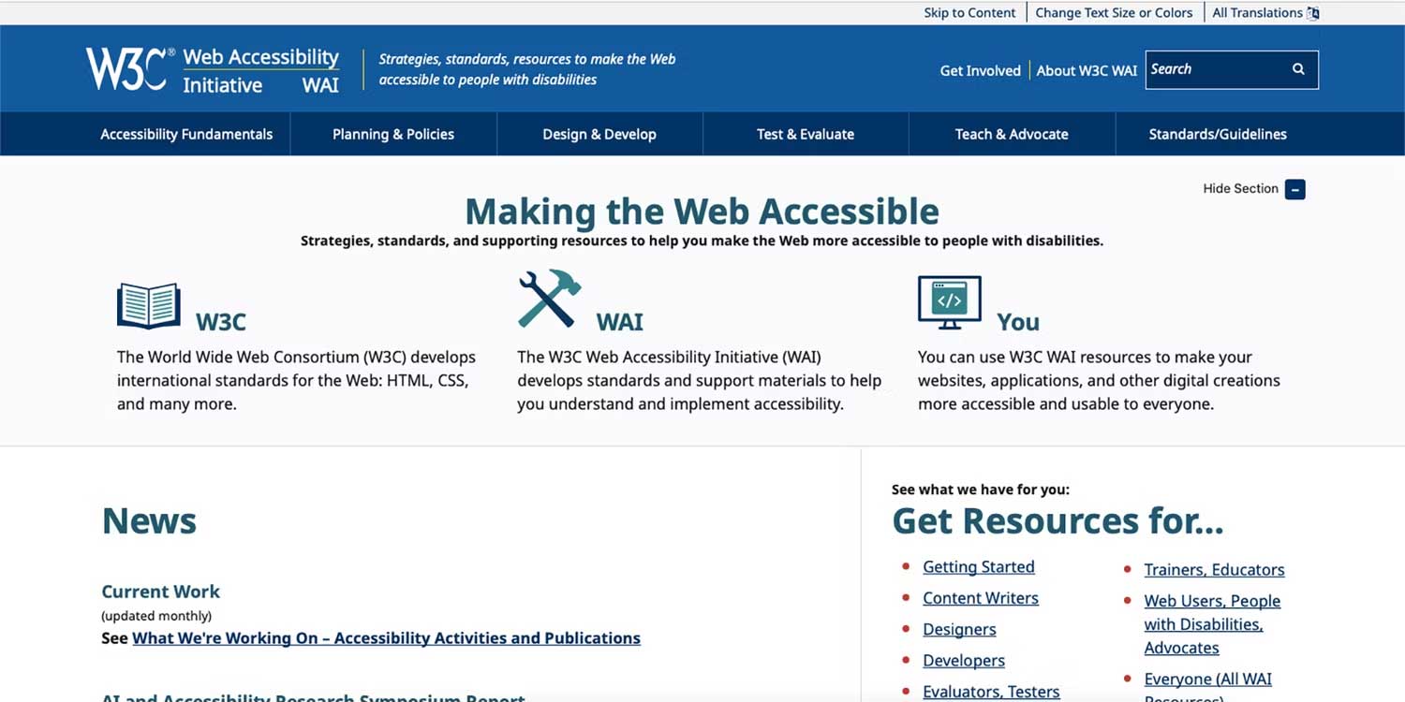Open the About W3C WAI link
Viewport: 1405px width, 702px height.
1087,70
